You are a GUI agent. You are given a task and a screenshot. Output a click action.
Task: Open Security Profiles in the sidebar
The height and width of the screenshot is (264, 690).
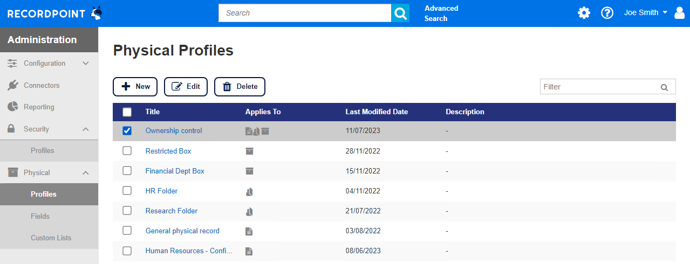pyautogui.click(x=49, y=150)
